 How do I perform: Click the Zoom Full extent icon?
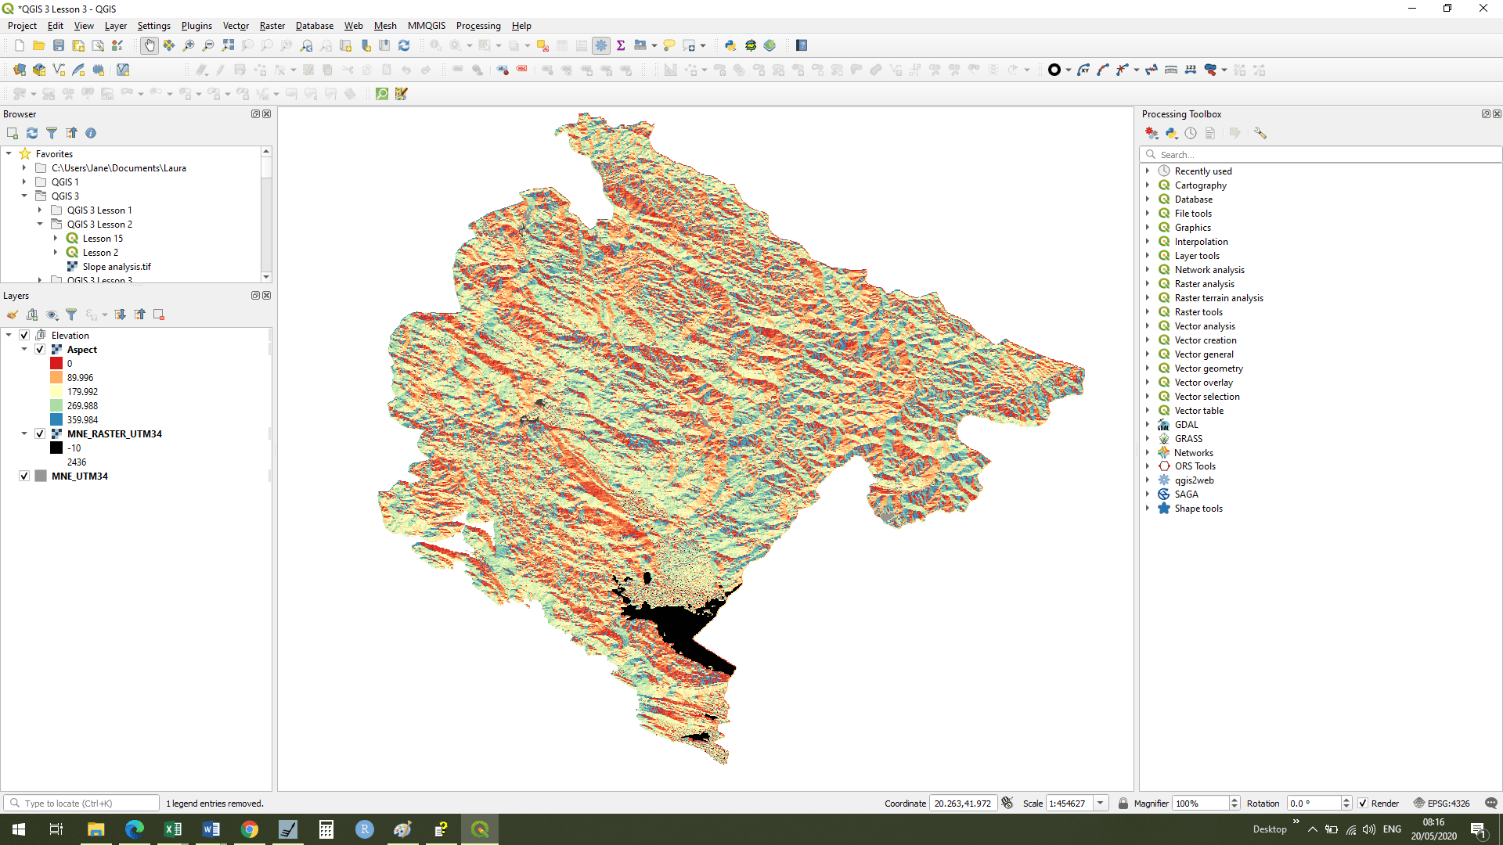[229, 45]
